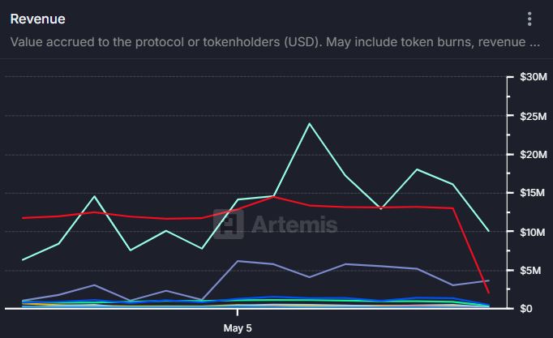
Task: Click the mint line's highest peak near $24M
Action: (309, 123)
